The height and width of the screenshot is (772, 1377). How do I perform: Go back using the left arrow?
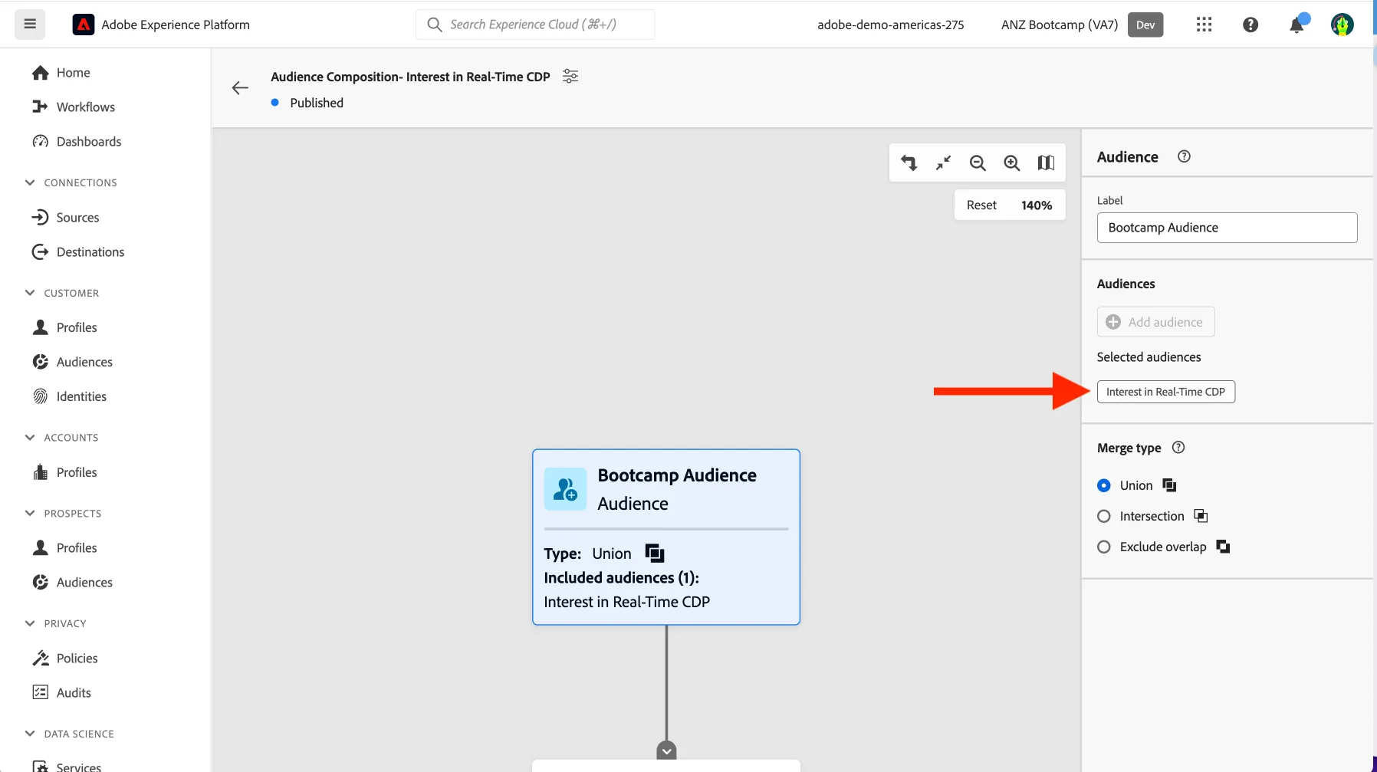(x=240, y=88)
